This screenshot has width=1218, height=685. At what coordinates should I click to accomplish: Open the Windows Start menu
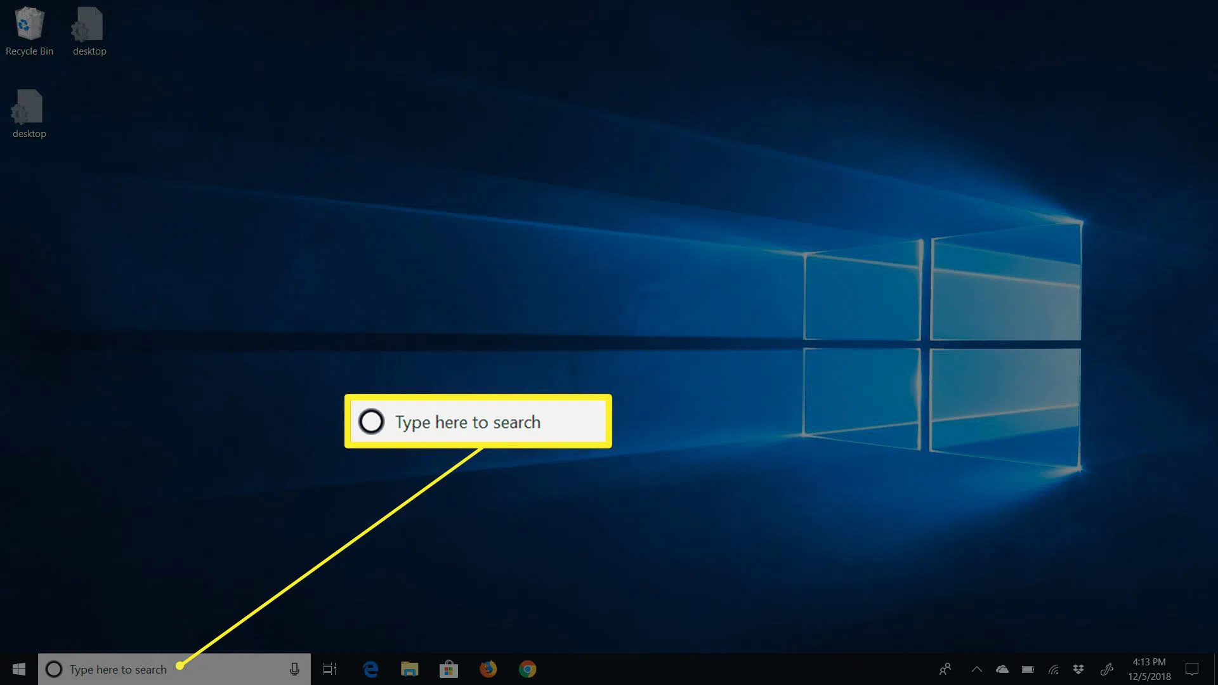(19, 669)
